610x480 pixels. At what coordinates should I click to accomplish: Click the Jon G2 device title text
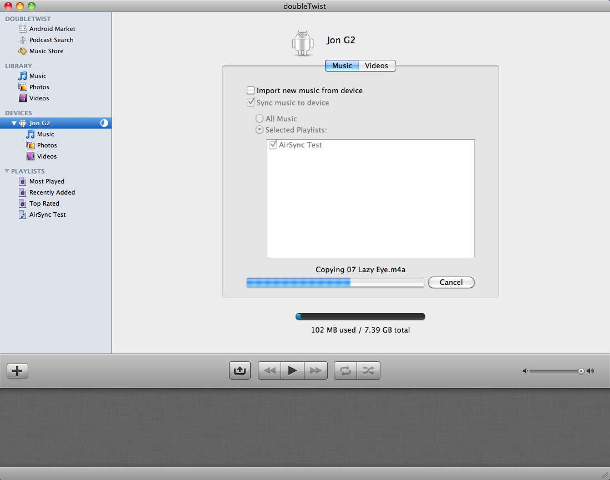point(341,40)
